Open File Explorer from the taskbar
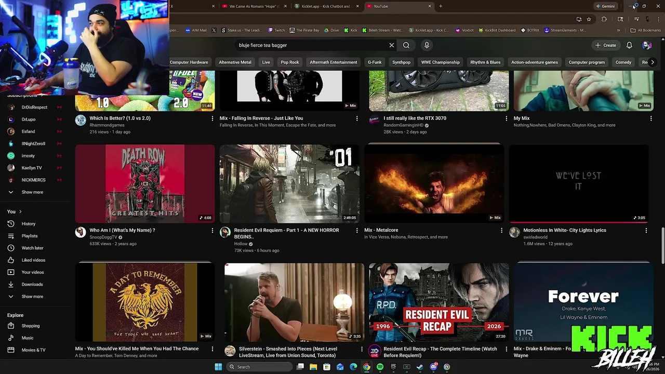The height and width of the screenshot is (374, 665). click(313, 367)
